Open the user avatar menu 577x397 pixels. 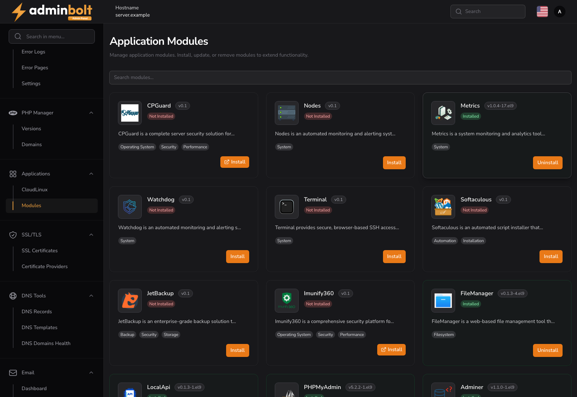click(560, 12)
